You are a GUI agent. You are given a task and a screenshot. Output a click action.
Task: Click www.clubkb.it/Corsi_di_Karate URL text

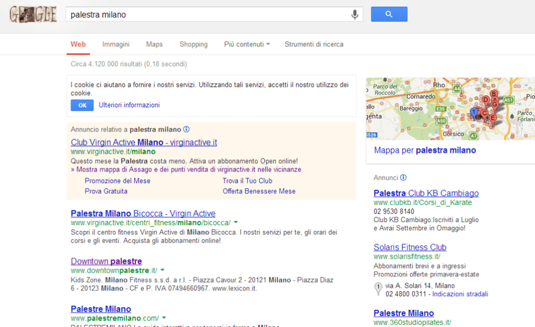[423, 203]
